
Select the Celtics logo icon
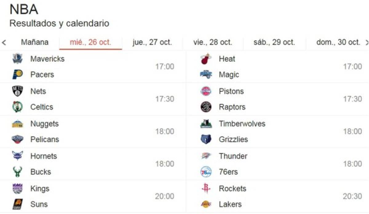(18, 107)
